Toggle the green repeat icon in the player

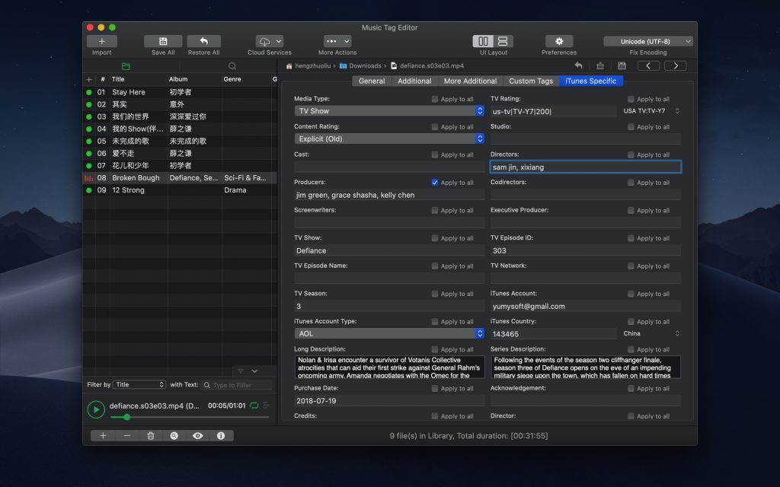tap(254, 406)
